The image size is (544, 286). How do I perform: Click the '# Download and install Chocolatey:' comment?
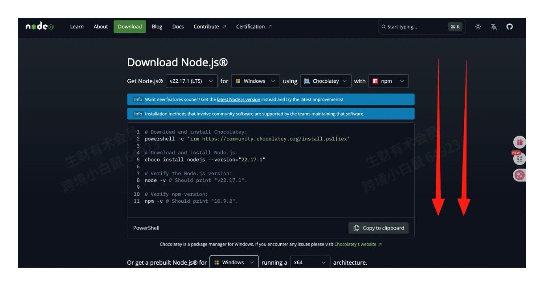[x=196, y=132]
